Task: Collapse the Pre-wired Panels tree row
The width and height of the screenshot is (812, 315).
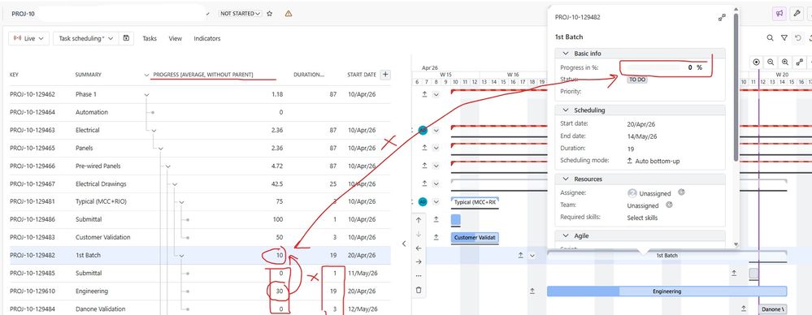Action: 167,166
